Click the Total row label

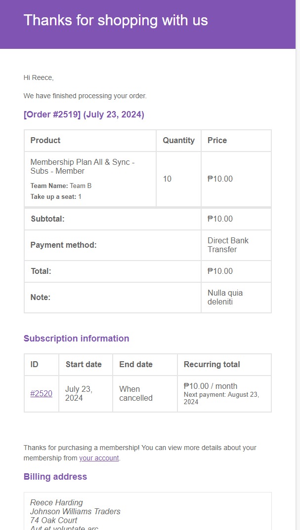[41, 271]
